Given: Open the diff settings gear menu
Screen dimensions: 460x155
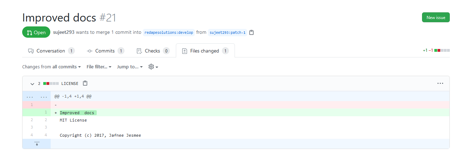Looking at the screenshot, I should pos(153,67).
